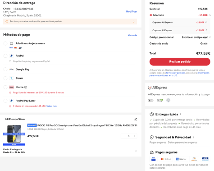214x171 pixels.
Task: Click the Realizar pedido button
Action: pyautogui.click(x=180, y=62)
